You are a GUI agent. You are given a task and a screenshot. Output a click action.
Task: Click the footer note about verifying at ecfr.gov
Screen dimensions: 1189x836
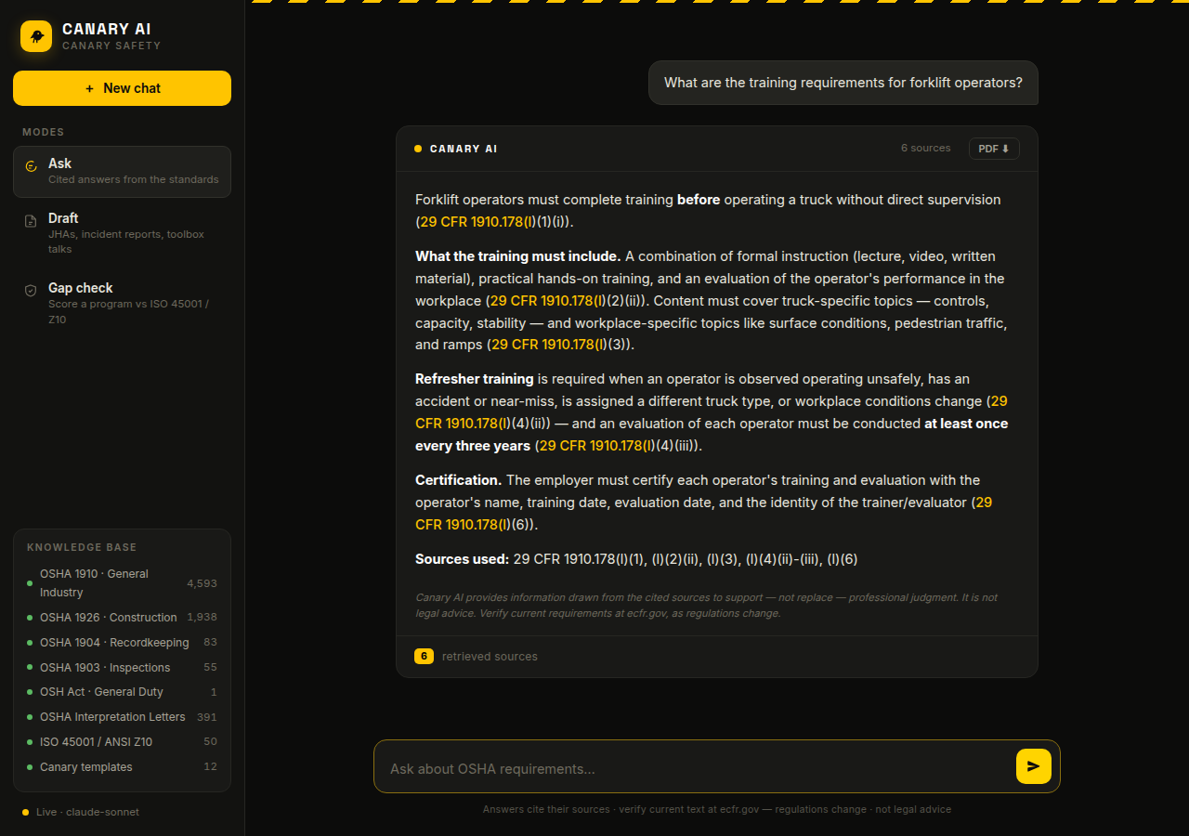point(717,809)
